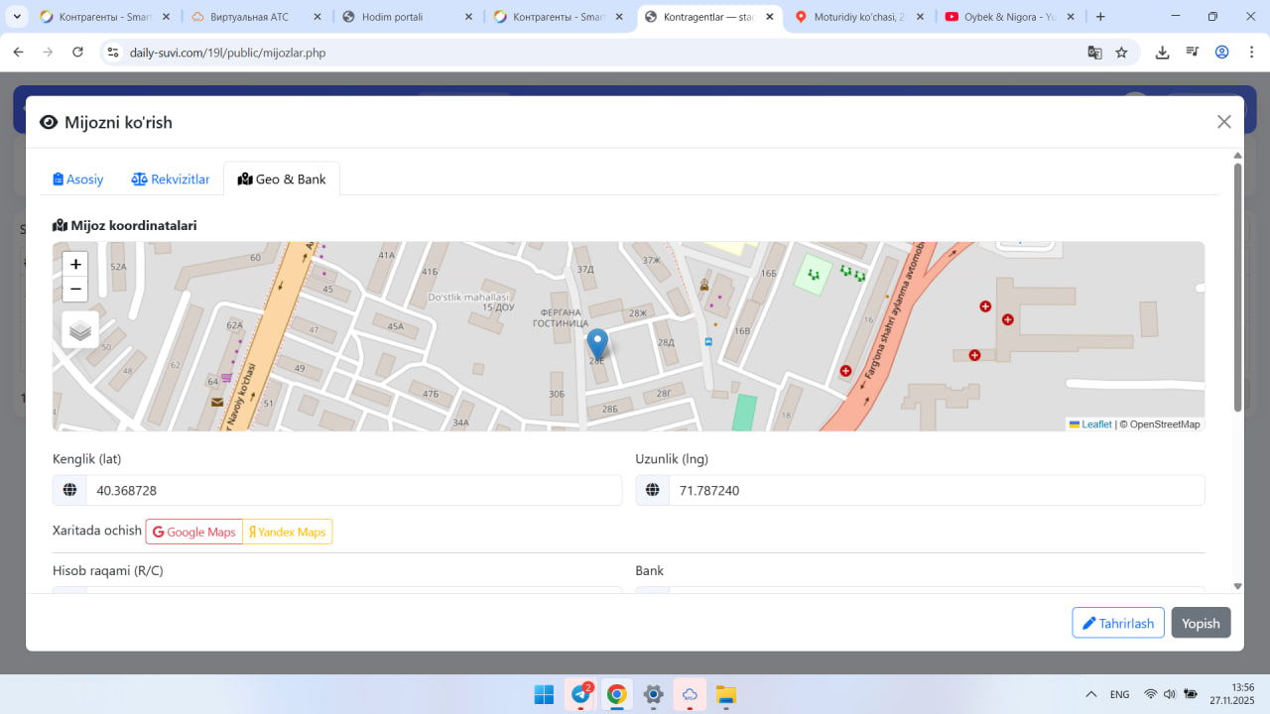Click the blue location marker on map
This screenshot has width=1270, height=714.
click(x=597, y=344)
